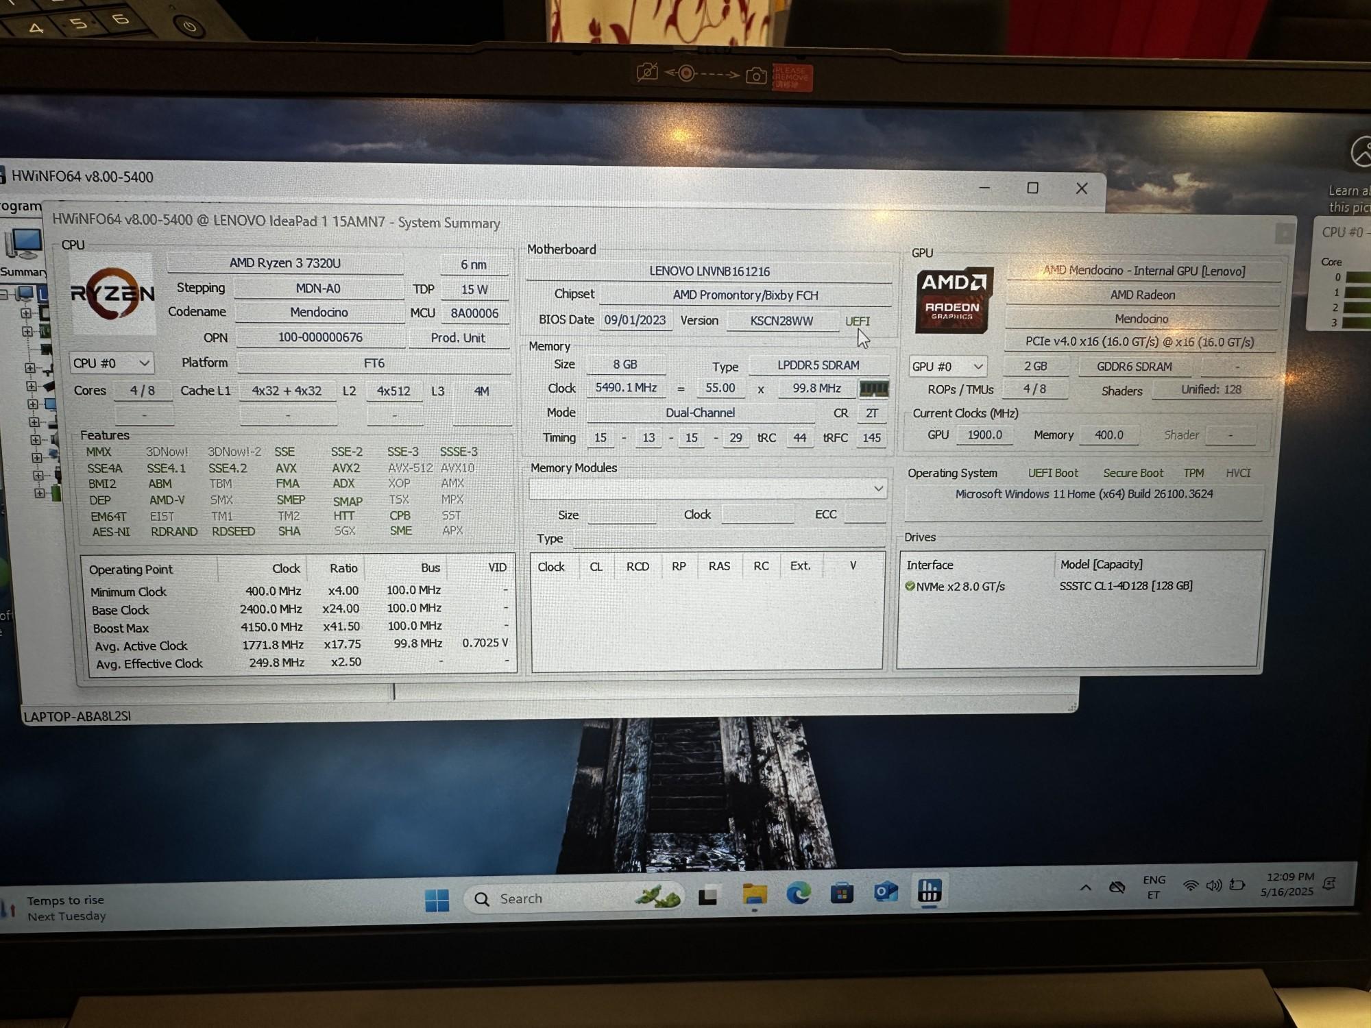Click the Dual-Channel mode field
1371x1028 pixels.
click(700, 413)
